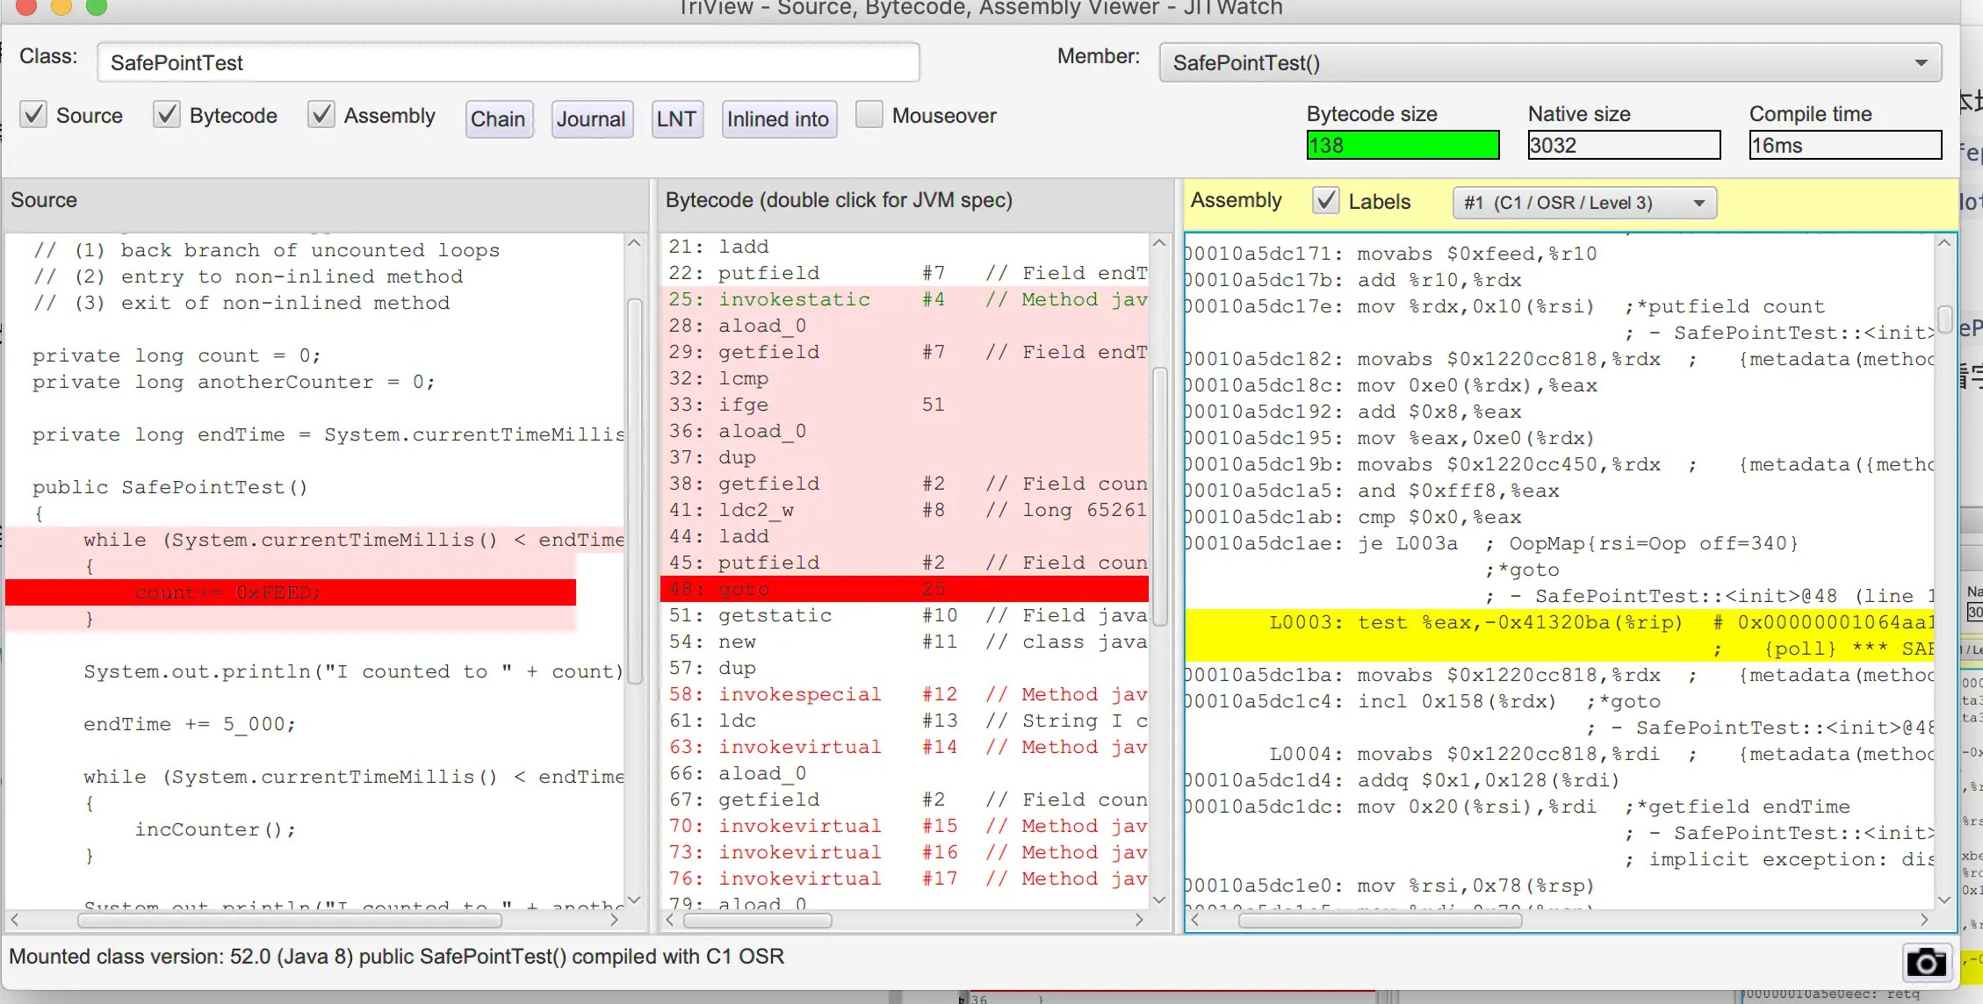This screenshot has height=1004, width=1983.
Task: Disable the Labels checkbox
Action: [1326, 201]
